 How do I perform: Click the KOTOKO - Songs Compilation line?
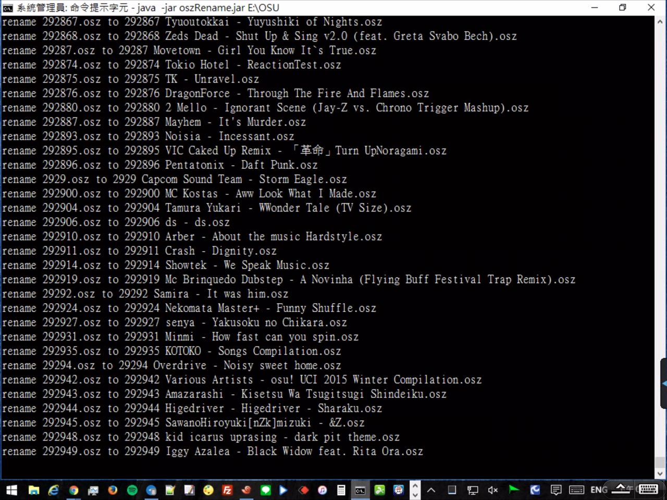coord(172,352)
